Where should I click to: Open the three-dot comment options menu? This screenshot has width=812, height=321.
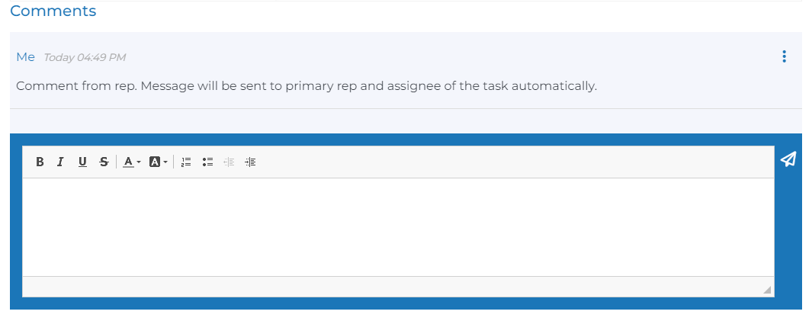coord(785,56)
